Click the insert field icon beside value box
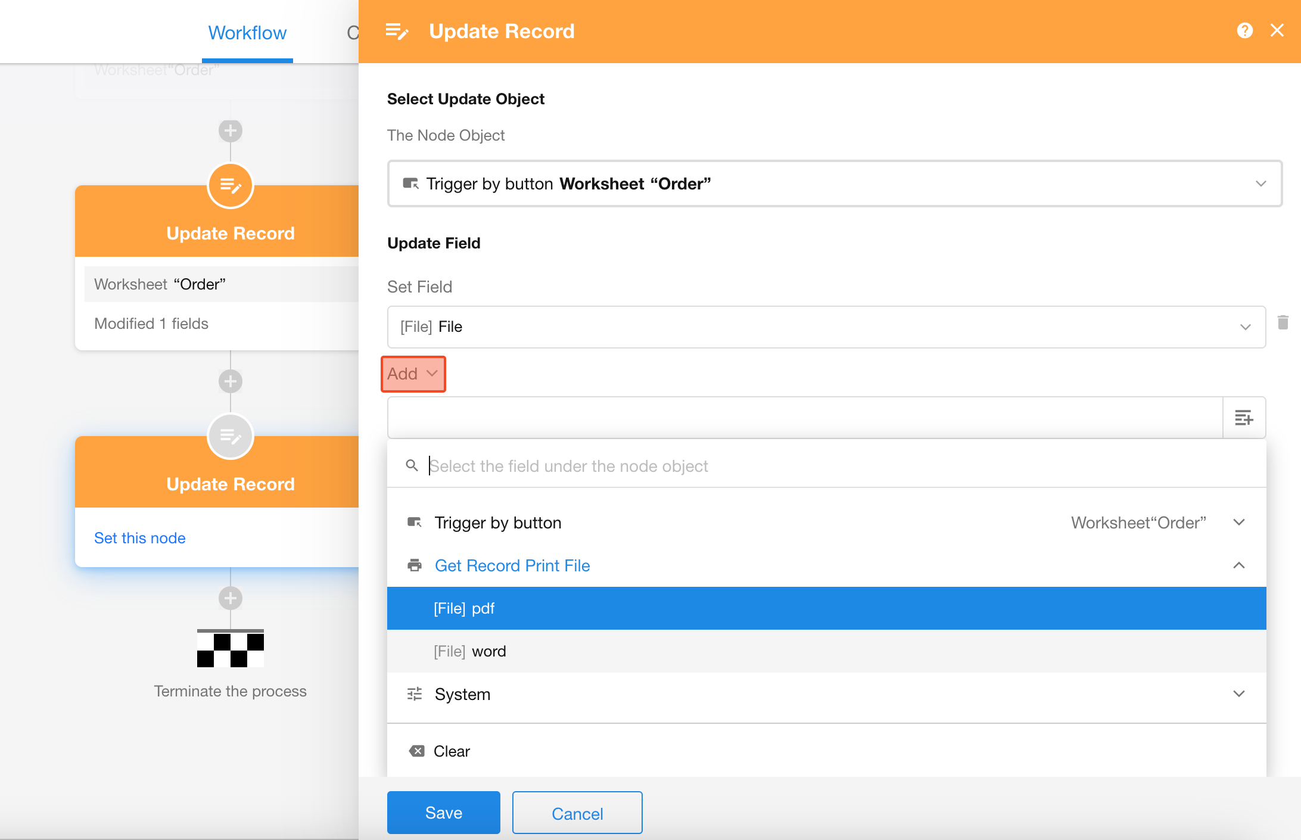Image resolution: width=1301 pixels, height=840 pixels. pyautogui.click(x=1244, y=418)
